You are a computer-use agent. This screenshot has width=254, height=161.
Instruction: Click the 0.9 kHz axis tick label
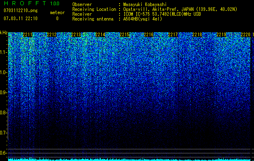point(3,93)
